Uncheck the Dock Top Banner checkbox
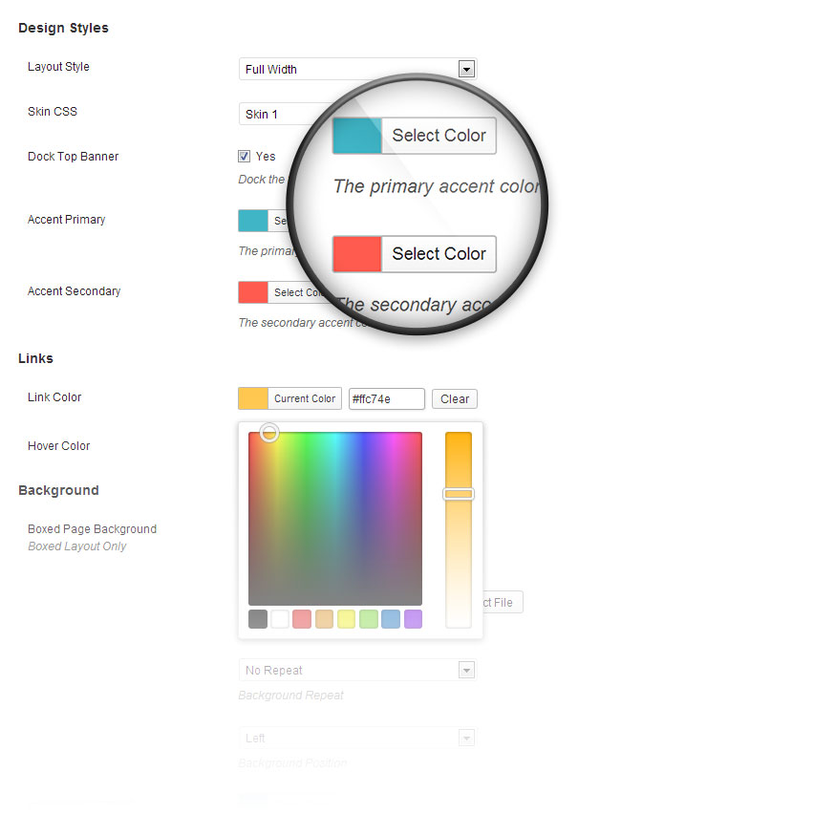 [x=245, y=156]
